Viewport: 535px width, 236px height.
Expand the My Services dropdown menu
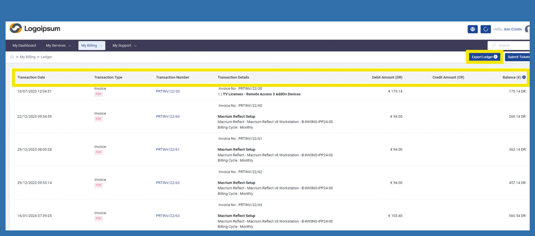tap(58, 45)
